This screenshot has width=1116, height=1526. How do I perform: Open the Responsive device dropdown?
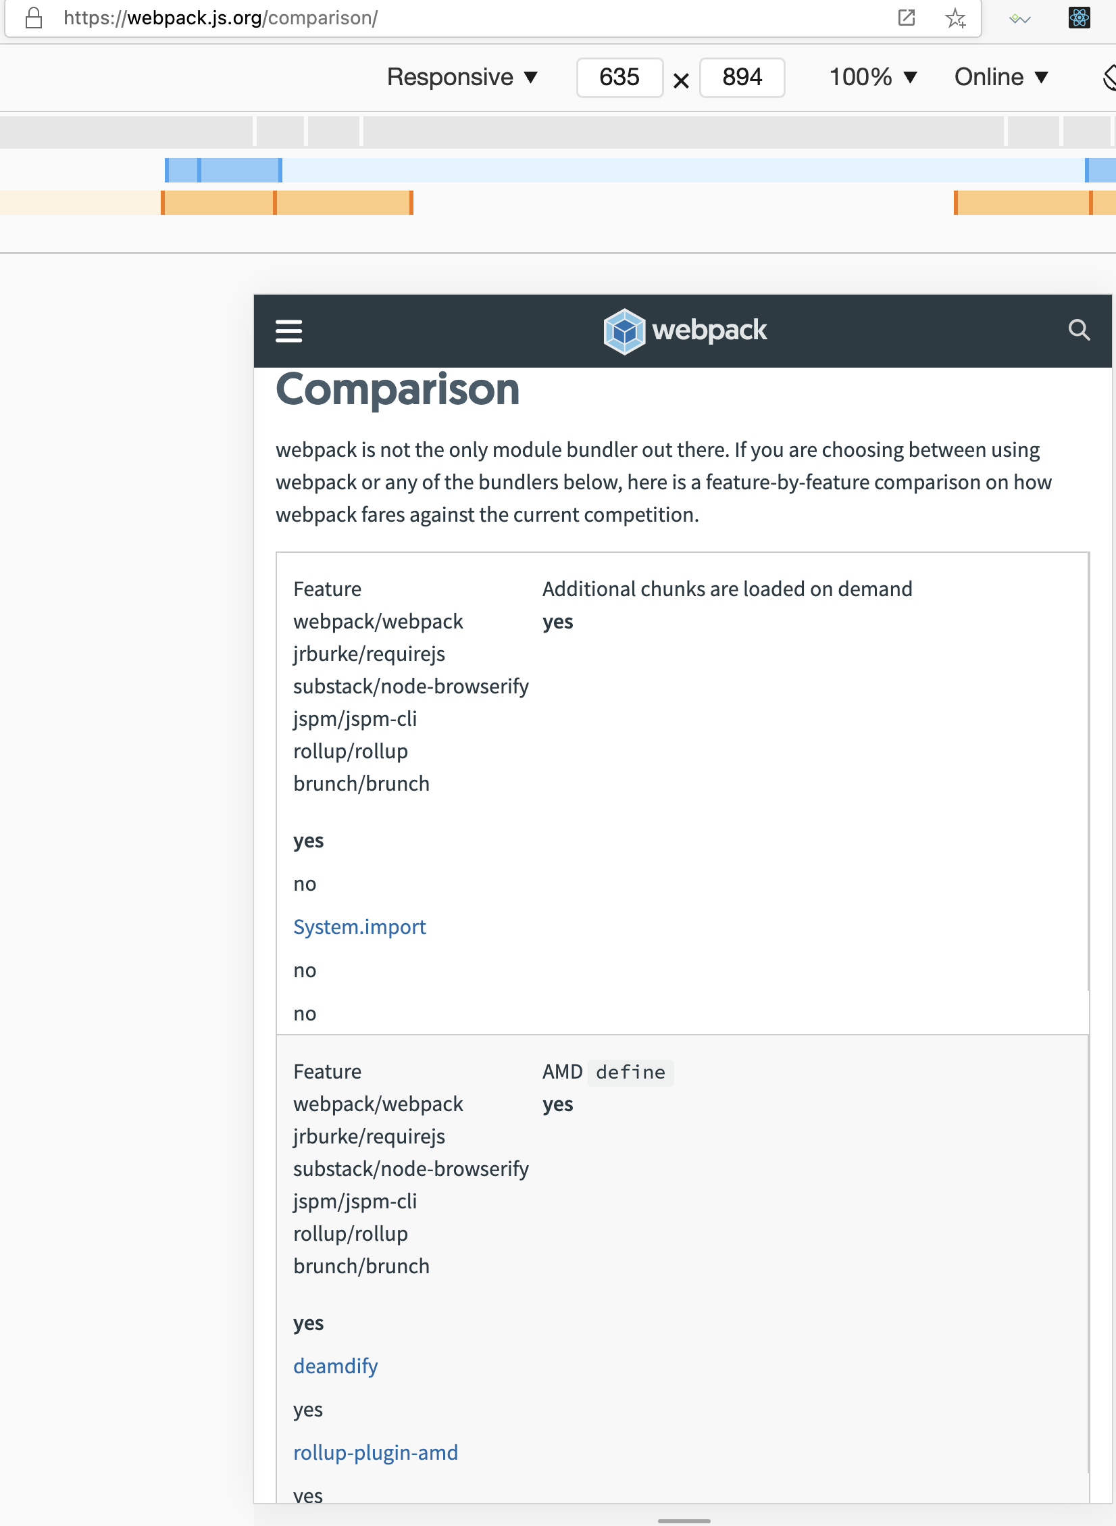[463, 77]
